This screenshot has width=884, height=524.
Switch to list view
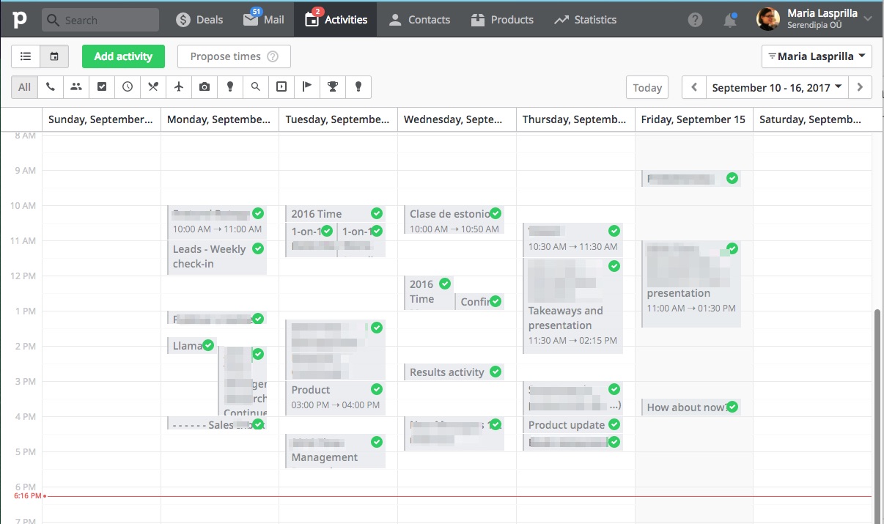pos(26,56)
